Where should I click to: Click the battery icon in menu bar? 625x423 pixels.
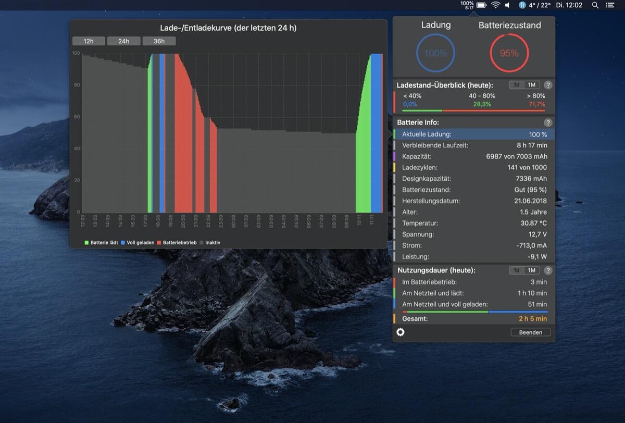(x=481, y=5)
